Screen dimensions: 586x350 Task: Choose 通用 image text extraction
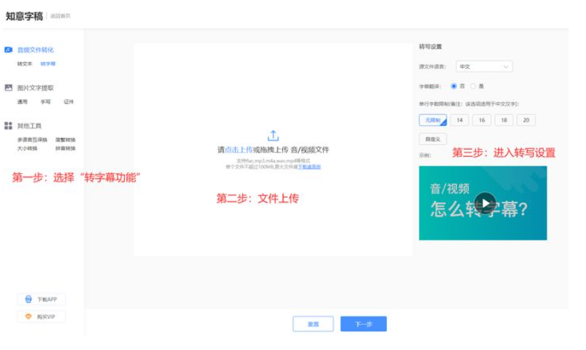tap(22, 102)
